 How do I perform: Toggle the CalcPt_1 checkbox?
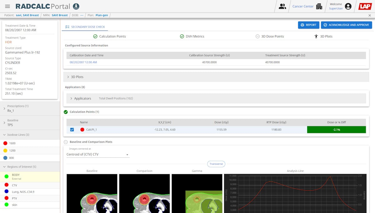click(x=72, y=129)
